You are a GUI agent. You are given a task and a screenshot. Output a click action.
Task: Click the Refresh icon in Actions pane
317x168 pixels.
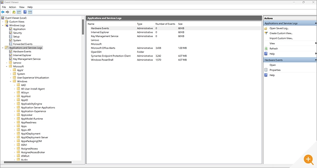[x=266, y=49]
